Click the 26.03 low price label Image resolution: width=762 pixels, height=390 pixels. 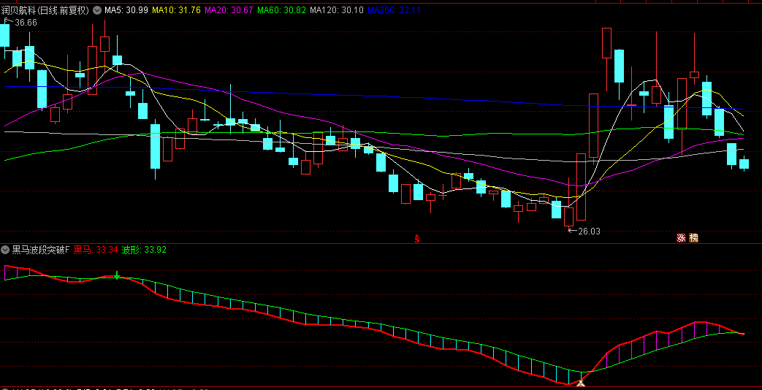(589, 232)
